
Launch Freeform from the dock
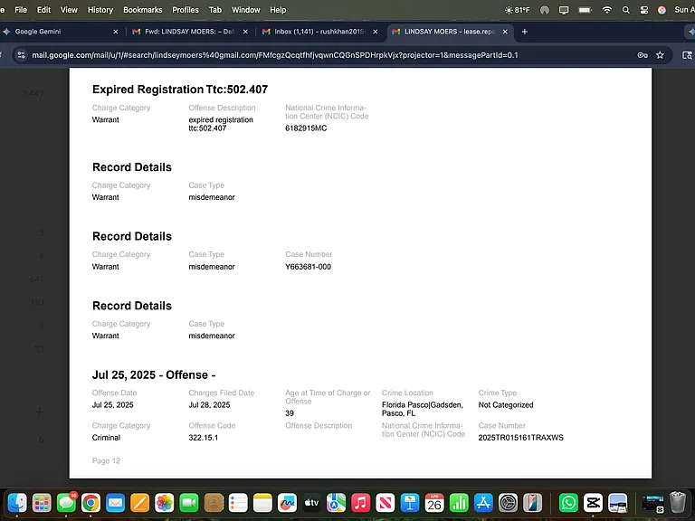pos(287,503)
